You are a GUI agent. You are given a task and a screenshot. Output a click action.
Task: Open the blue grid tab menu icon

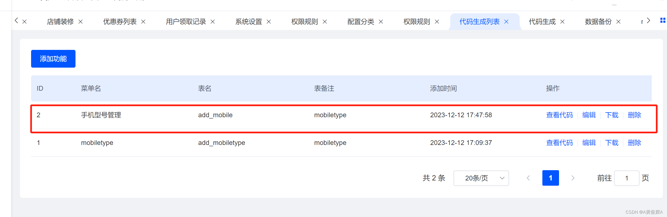(x=663, y=20)
